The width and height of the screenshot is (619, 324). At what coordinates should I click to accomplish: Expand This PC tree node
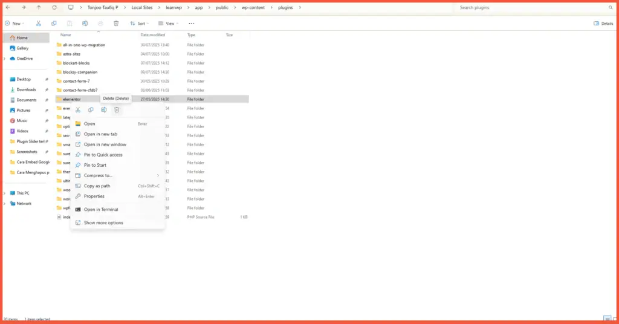(x=5, y=193)
